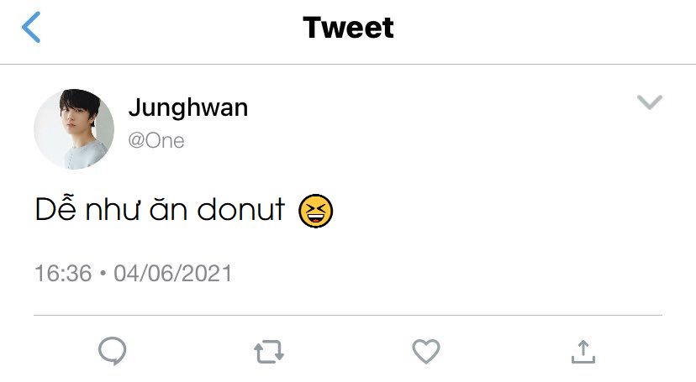Click the divider line above action icons
This screenshot has width=696, height=382.
tap(348, 316)
